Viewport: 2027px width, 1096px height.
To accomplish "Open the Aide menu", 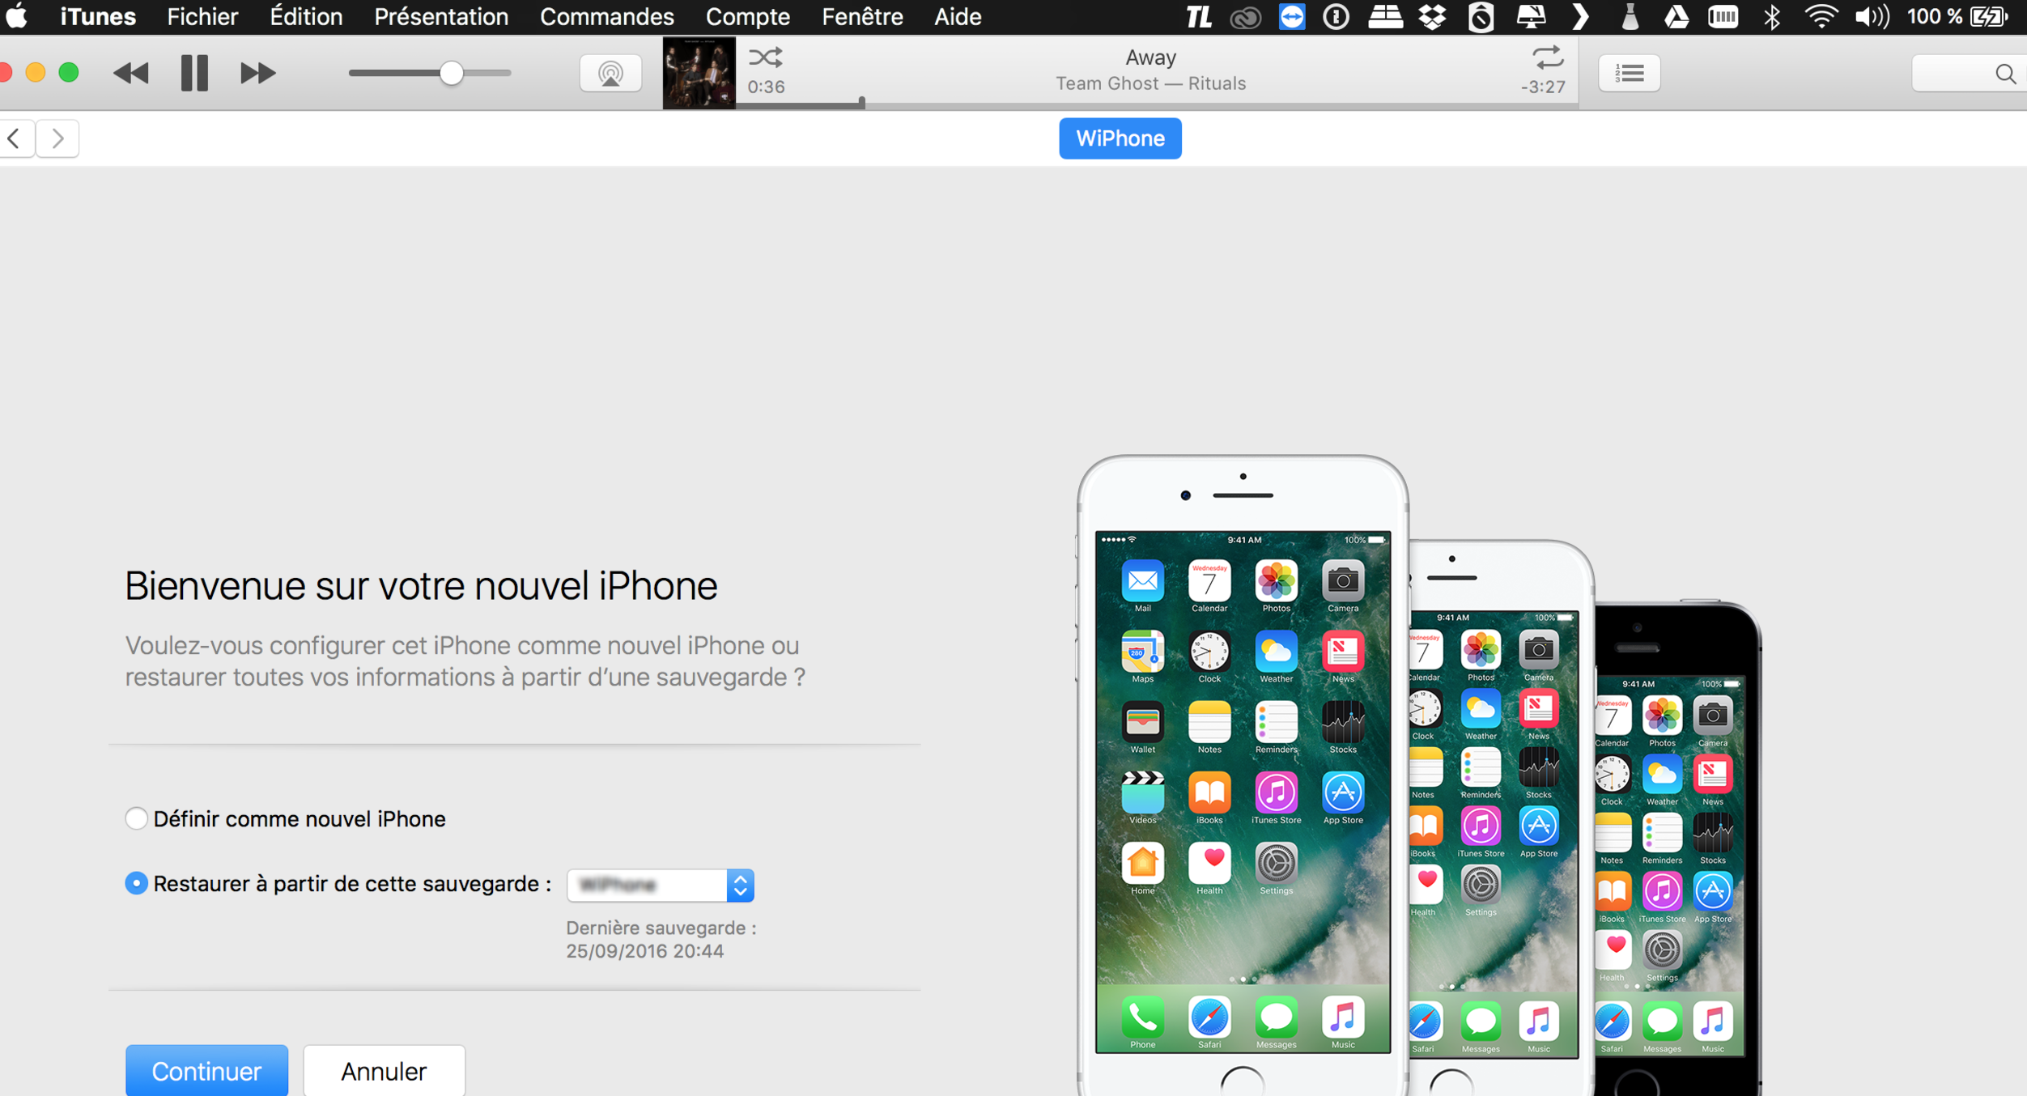I will [958, 16].
